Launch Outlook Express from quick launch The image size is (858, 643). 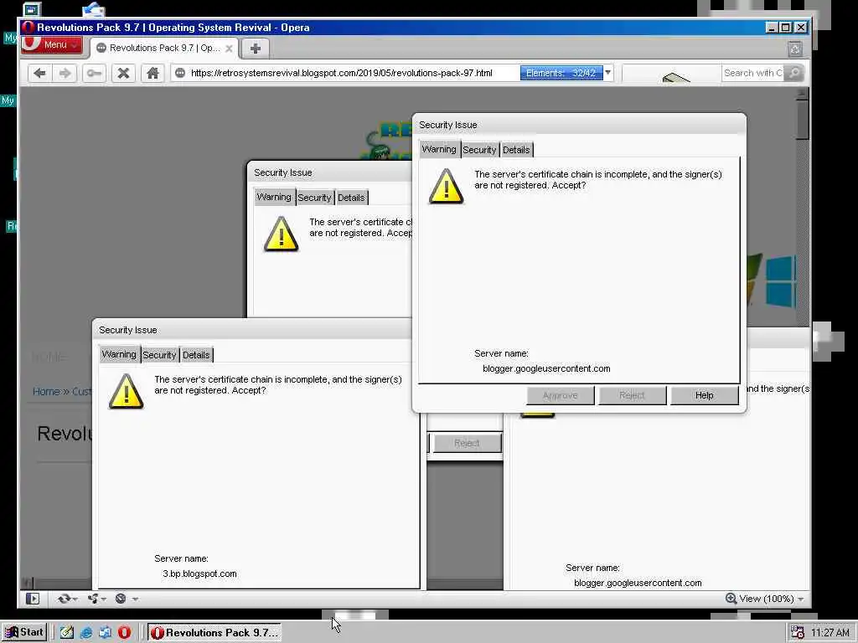[105, 633]
